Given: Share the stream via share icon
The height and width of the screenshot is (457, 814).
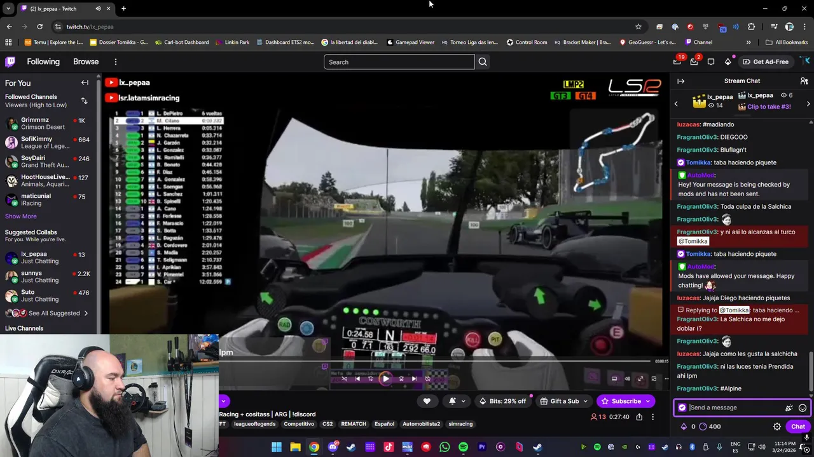Looking at the screenshot, I should point(639,417).
